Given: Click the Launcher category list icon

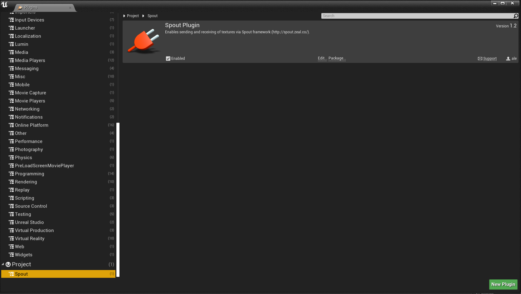Looking at the screenshot, I should (11, 28).
